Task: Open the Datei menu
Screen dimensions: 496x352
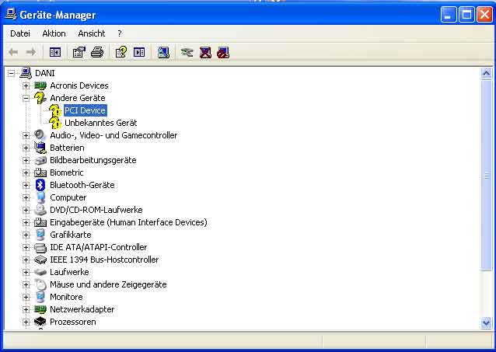Action: click(20, 33)
